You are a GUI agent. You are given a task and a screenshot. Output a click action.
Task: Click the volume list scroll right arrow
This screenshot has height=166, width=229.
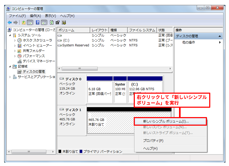pyautogui.click(x=170, y=69)
